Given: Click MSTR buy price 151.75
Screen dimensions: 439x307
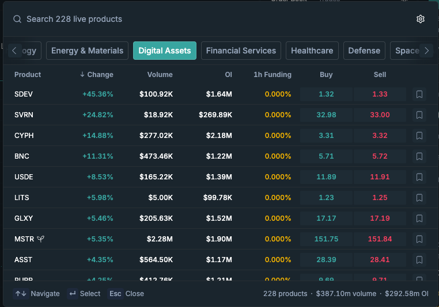Looking at the screenshot, I should [326, 239].
